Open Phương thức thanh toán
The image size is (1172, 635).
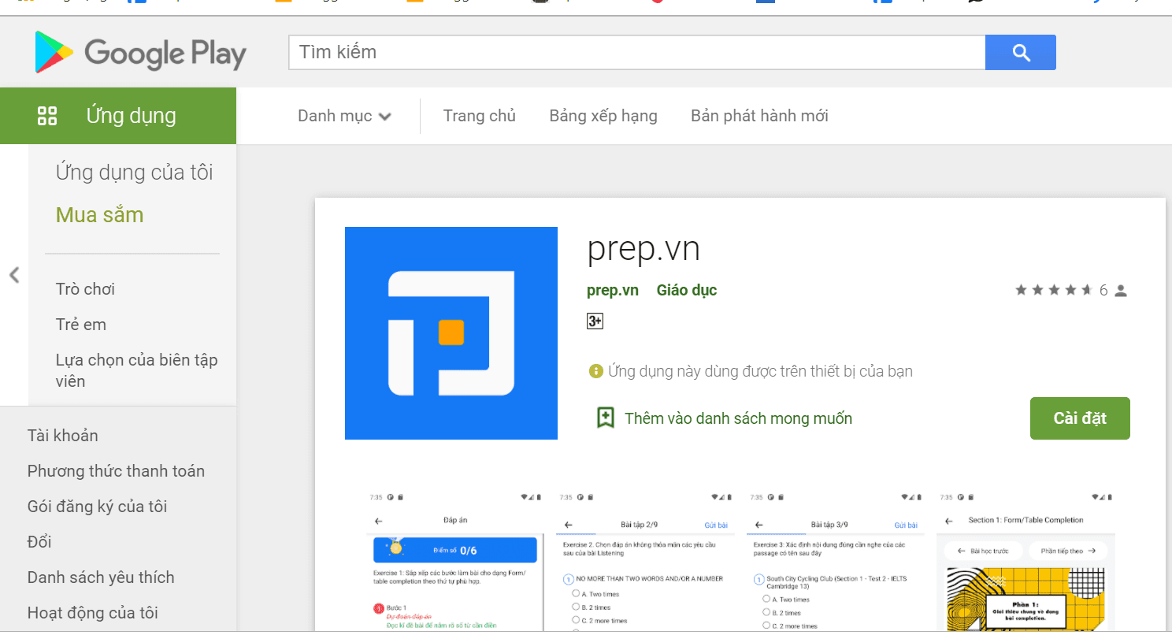(x=117, y=471)
